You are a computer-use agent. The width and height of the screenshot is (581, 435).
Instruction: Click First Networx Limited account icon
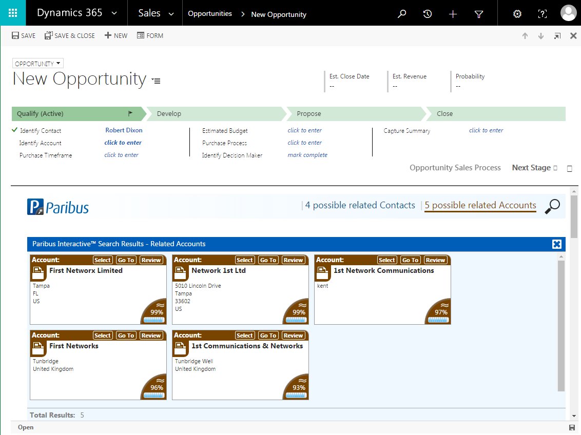pos(38,273)
